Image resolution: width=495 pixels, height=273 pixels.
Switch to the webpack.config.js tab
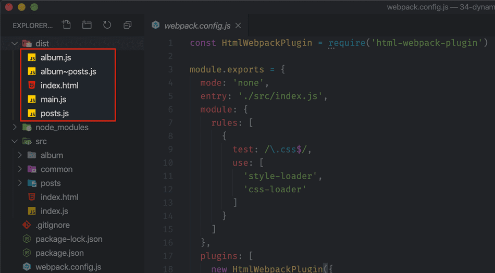[197, 26]
